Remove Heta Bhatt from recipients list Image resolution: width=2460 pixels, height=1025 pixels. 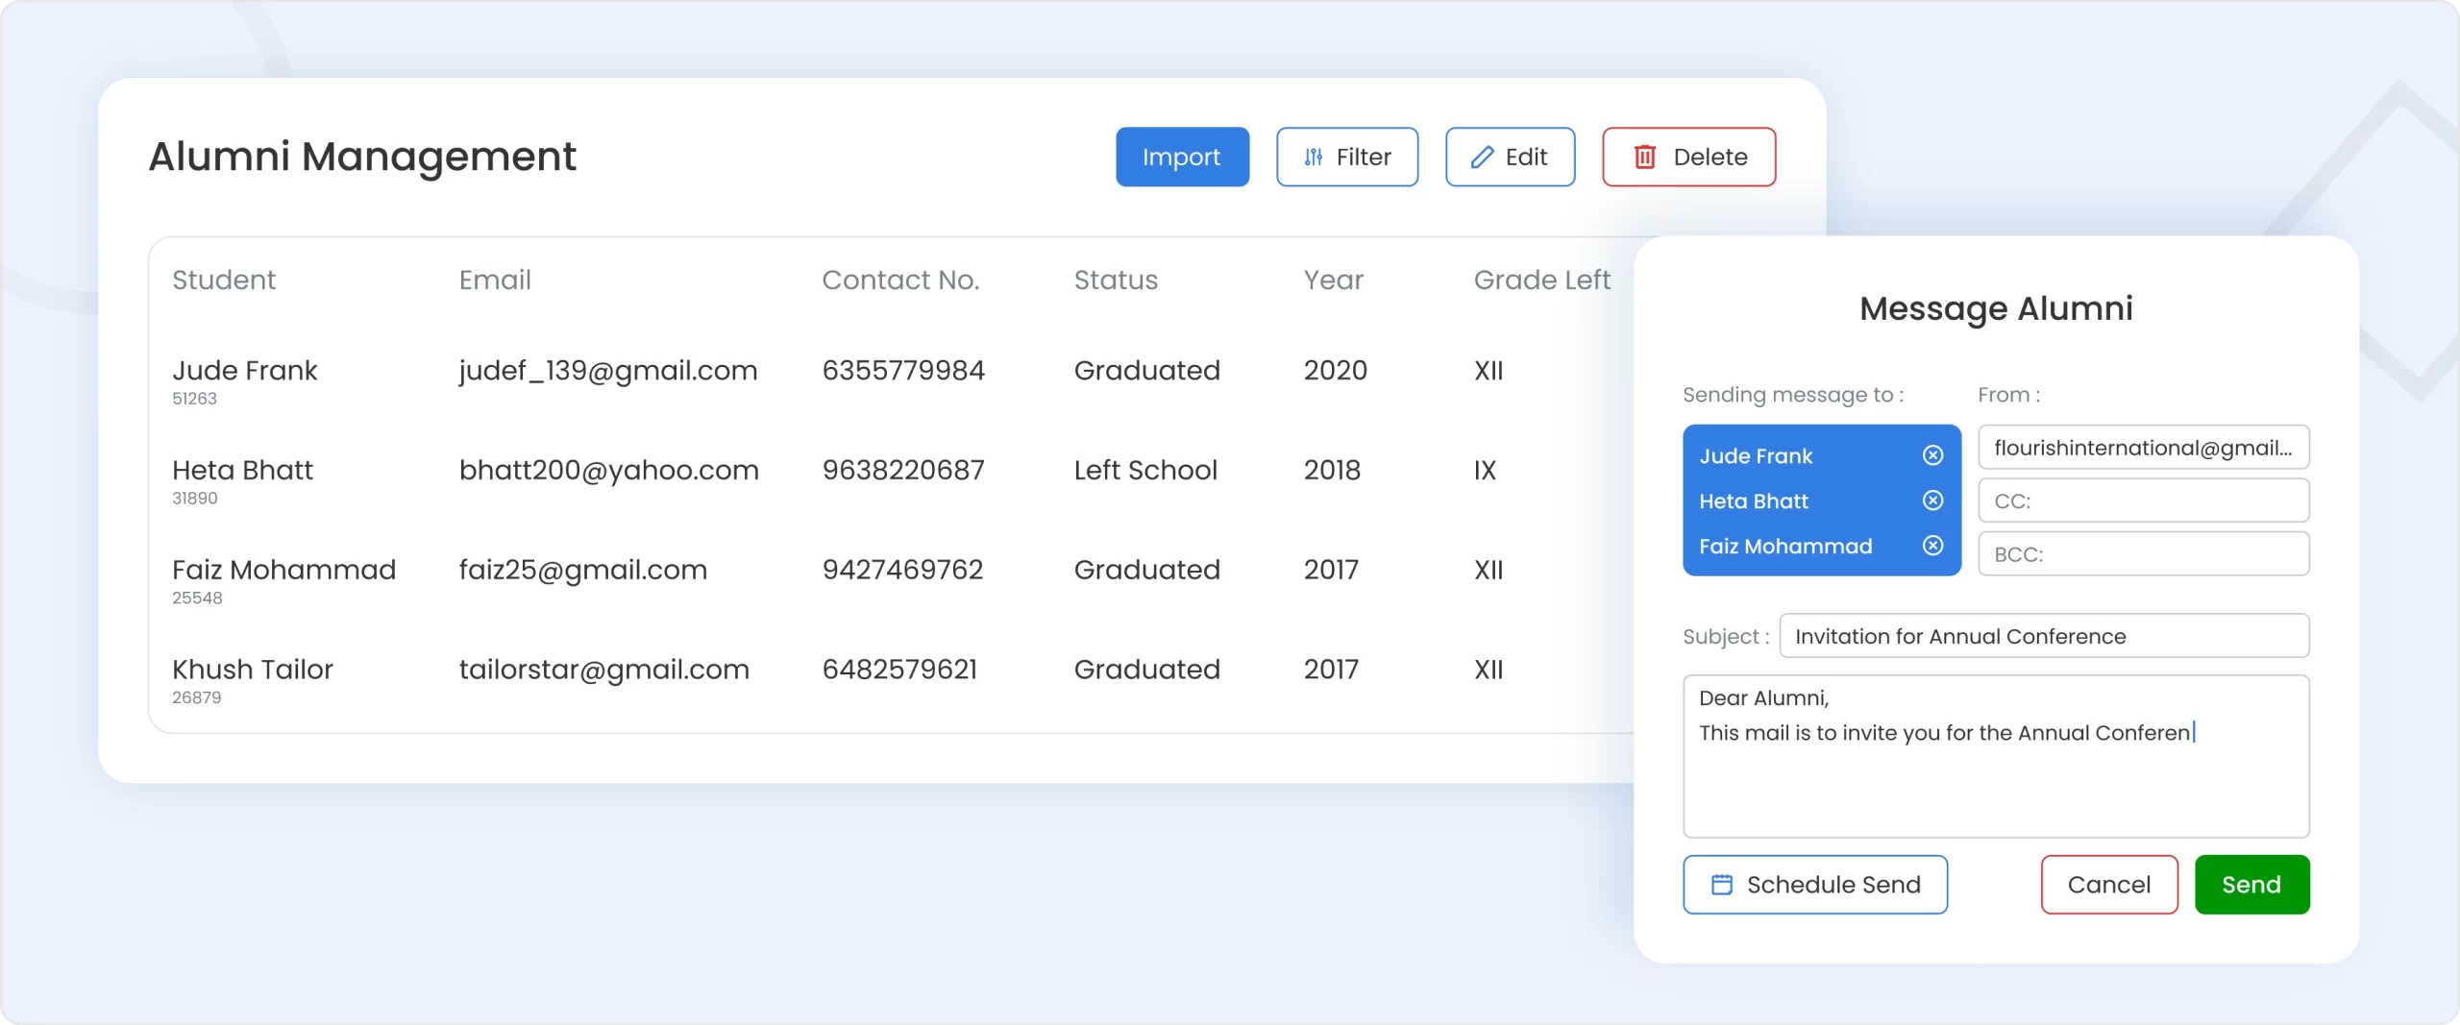pyautogui.click(x=1932, y=500)
